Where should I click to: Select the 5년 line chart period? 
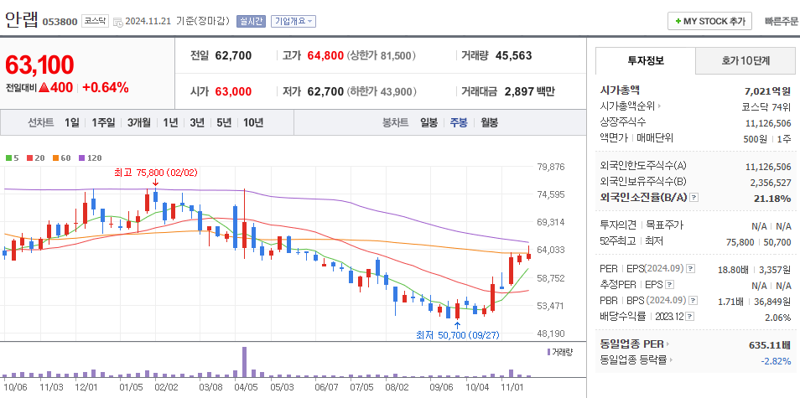[223, 123]
